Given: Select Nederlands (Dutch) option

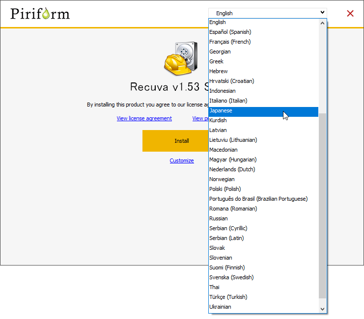Looking at the screenshot, I should coord(263,170).
